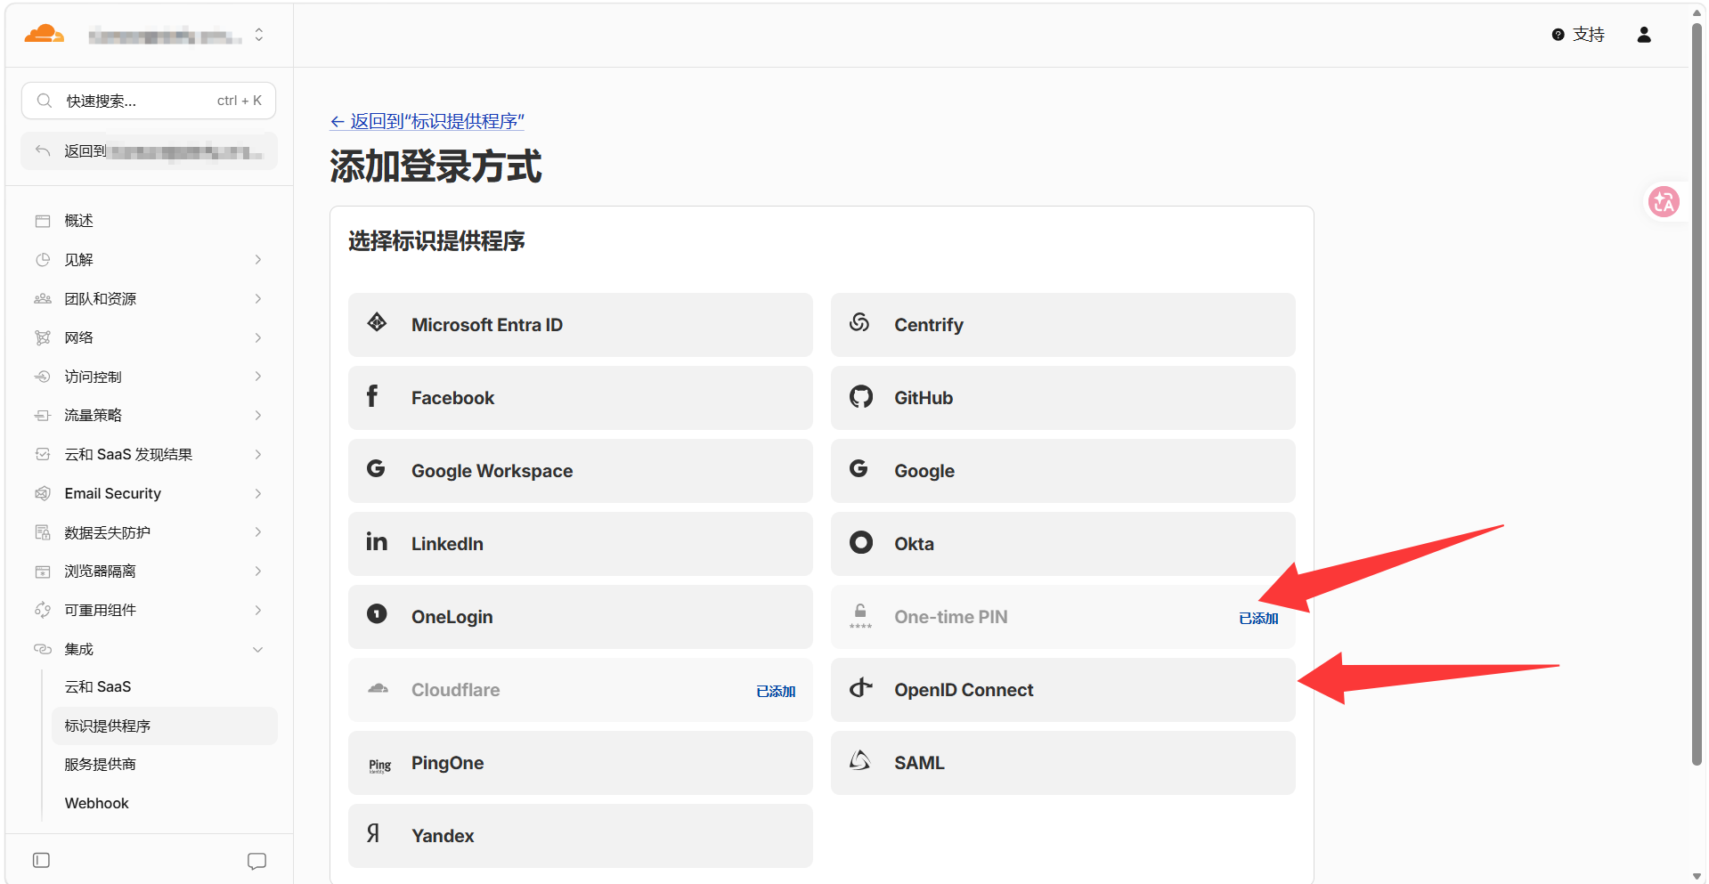Click the 见解 insights icon
The image size is (1709, 884).
click(x=43, y=260)
